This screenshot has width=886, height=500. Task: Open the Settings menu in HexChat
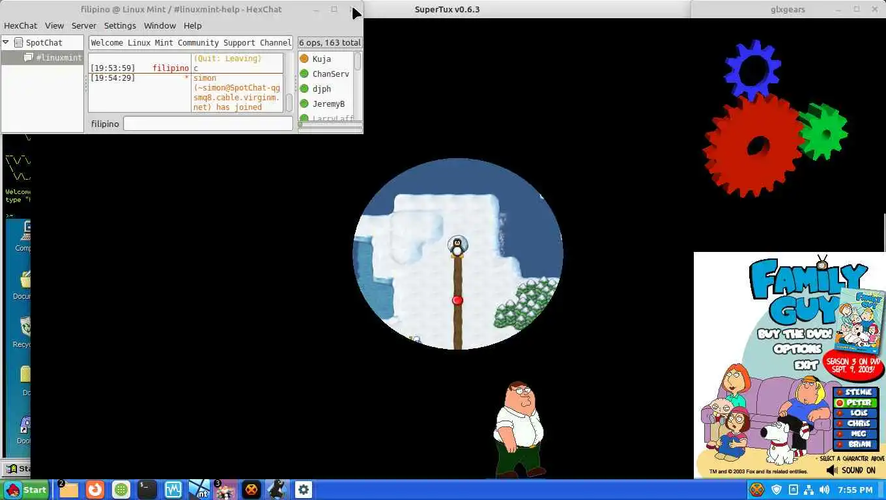click(x=120, y=25)
